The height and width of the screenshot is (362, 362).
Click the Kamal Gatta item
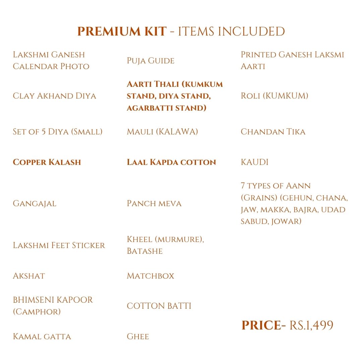tap(42, 337)
